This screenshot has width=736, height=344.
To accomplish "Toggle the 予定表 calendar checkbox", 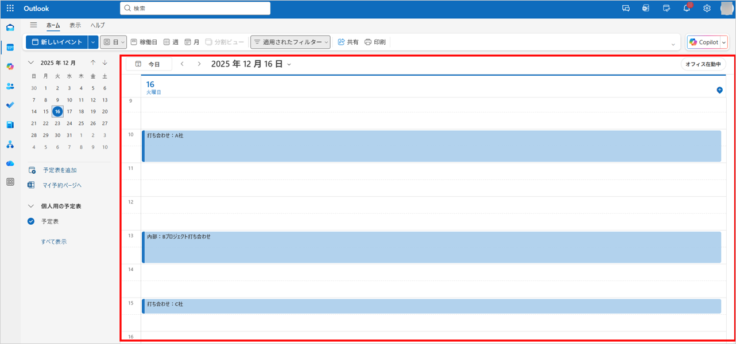I will [x=31, y=221].
